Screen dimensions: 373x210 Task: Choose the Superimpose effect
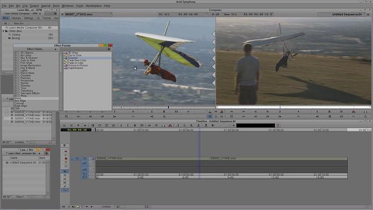75,68
